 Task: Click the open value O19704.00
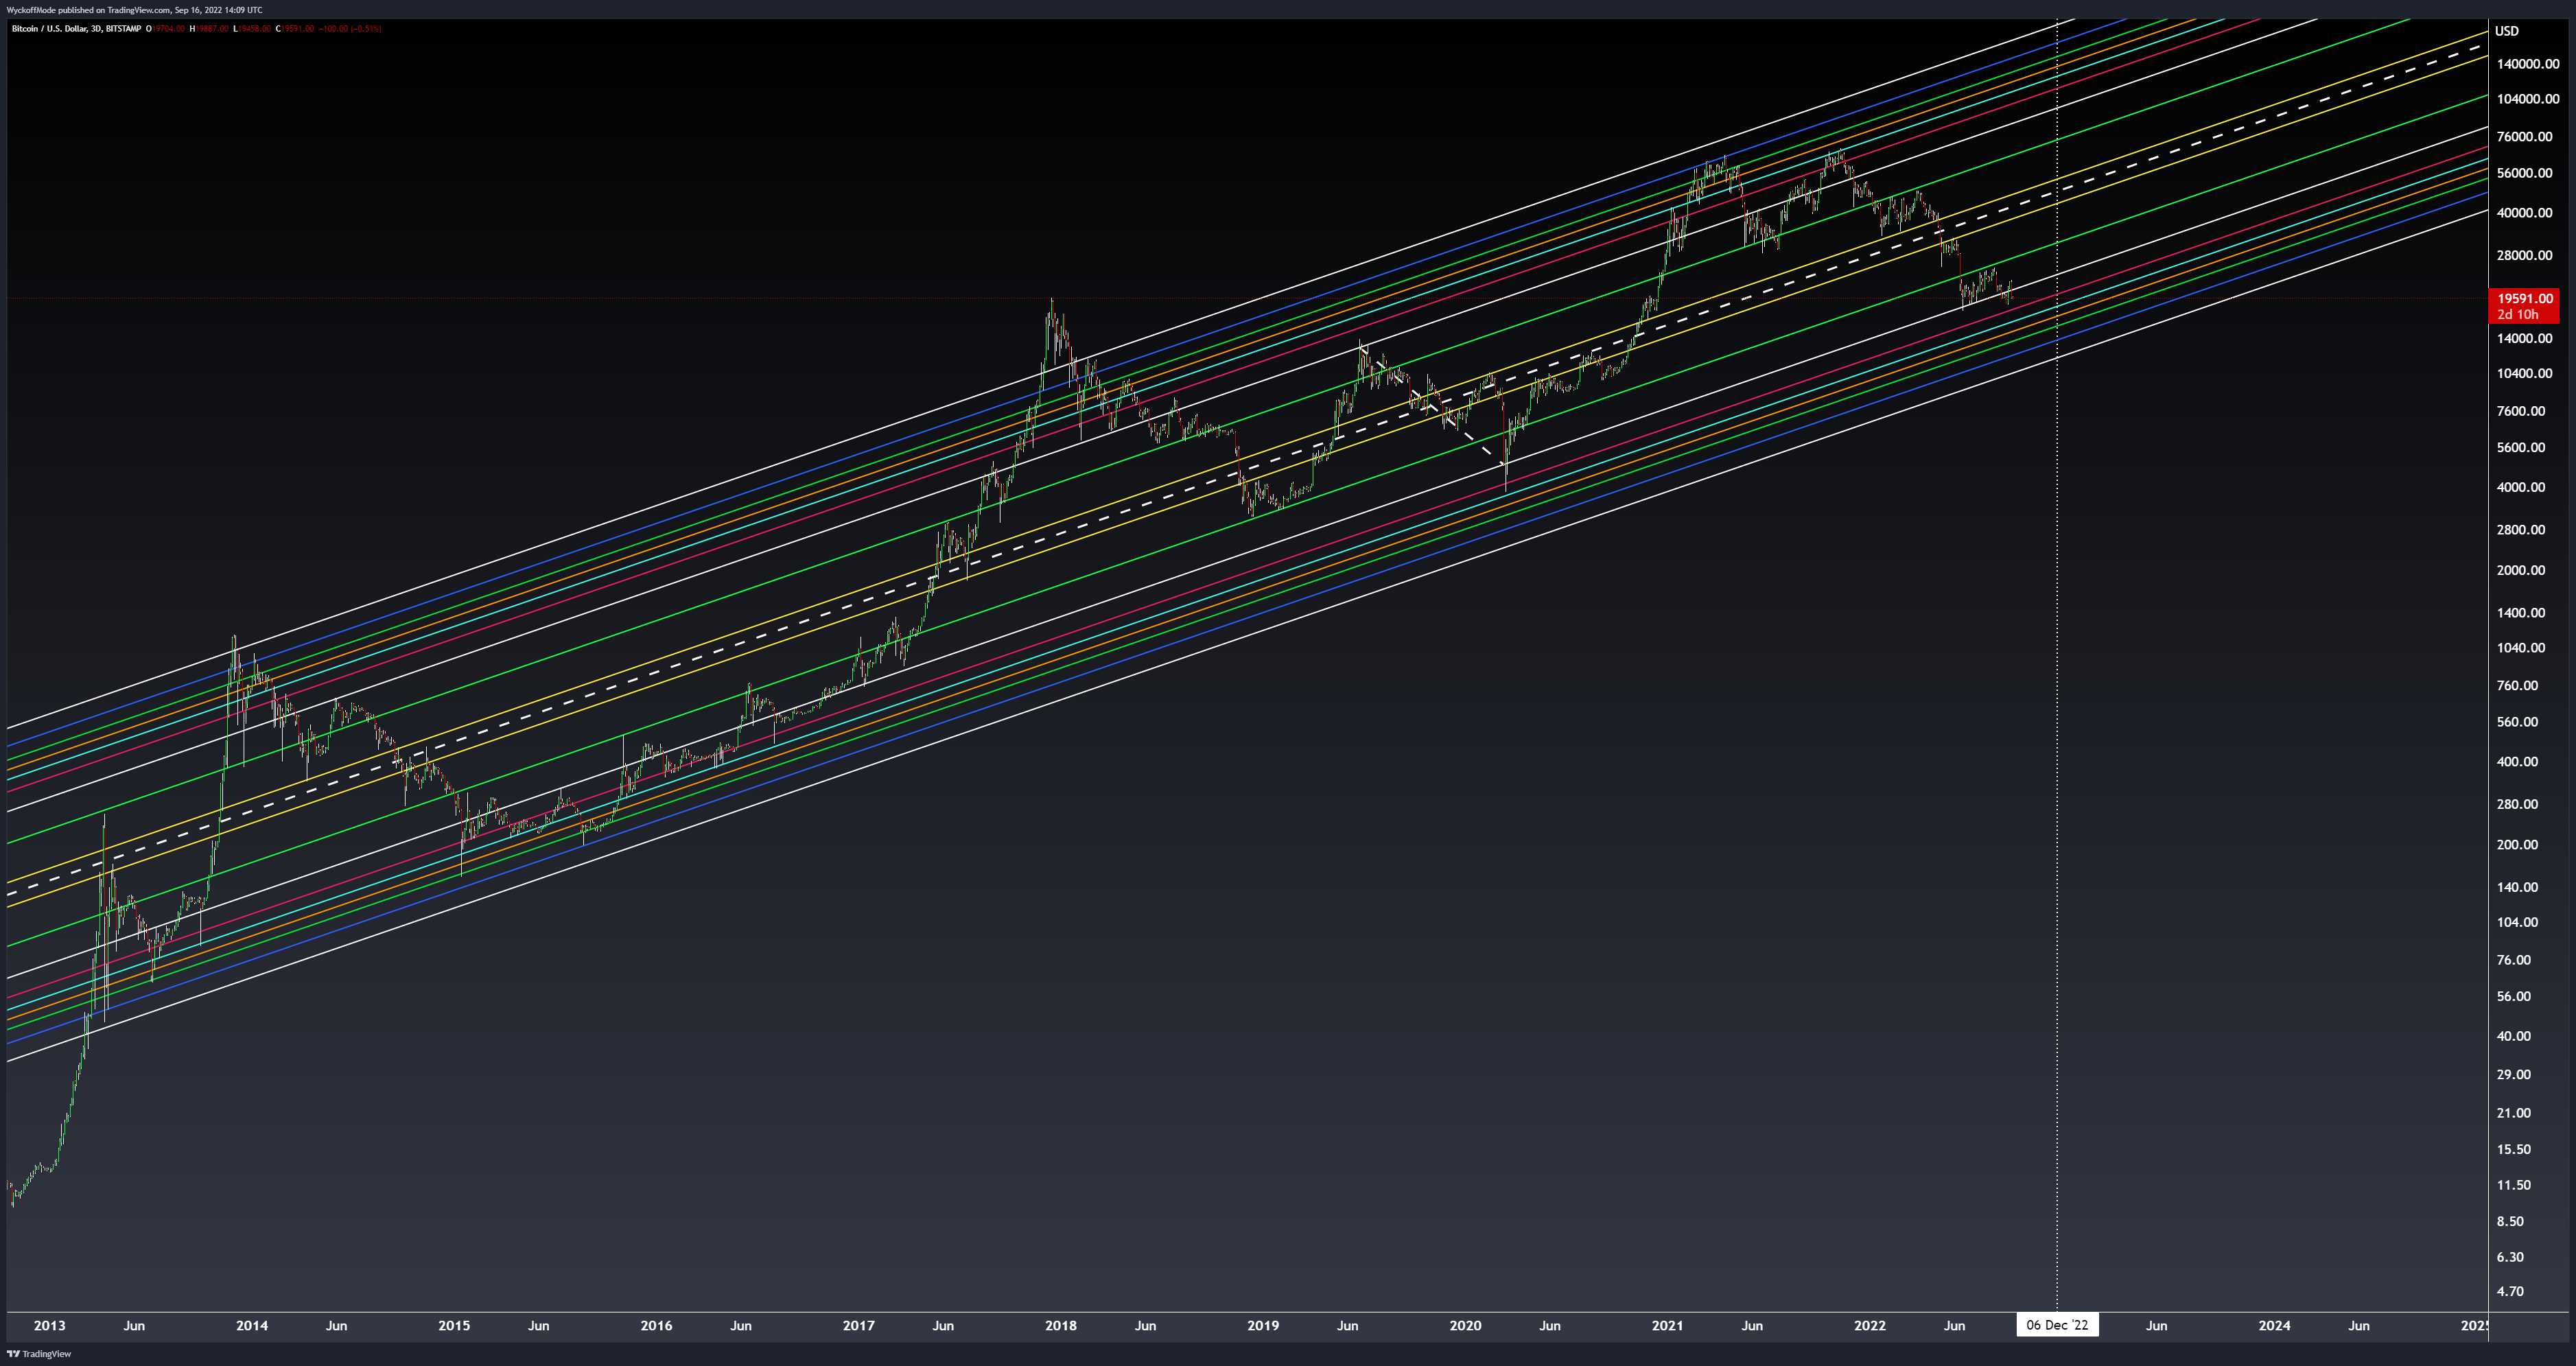[x=166, y=29]
